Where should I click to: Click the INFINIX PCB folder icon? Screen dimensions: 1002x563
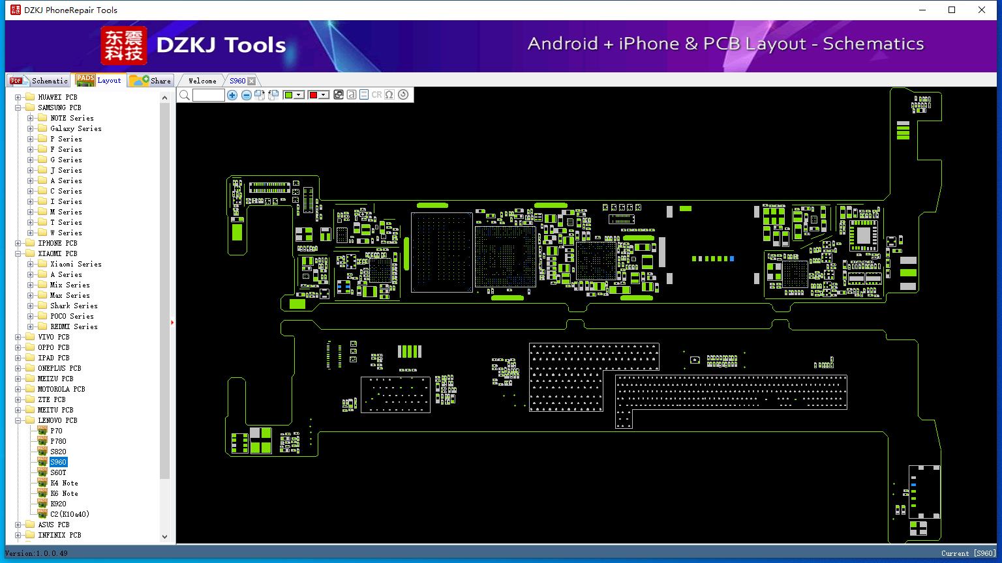tap(30, 535)
